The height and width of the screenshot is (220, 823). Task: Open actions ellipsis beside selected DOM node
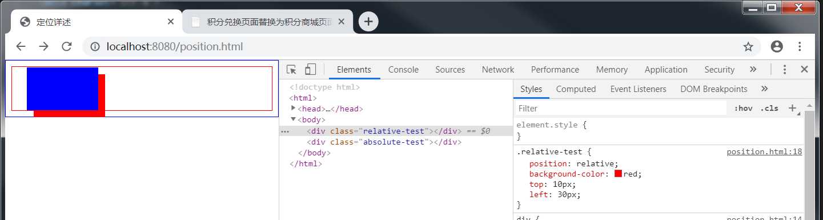(x=285, y=131)
